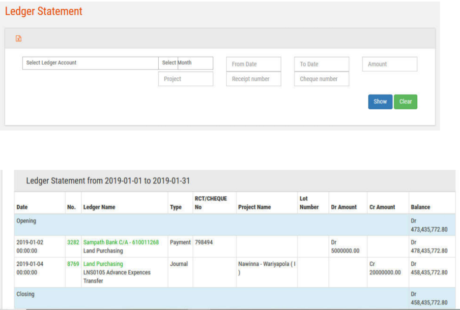Click the Project Name column header
Viewport: 460px width, 310px height.
pyautogui.click(x=255, y=207)
